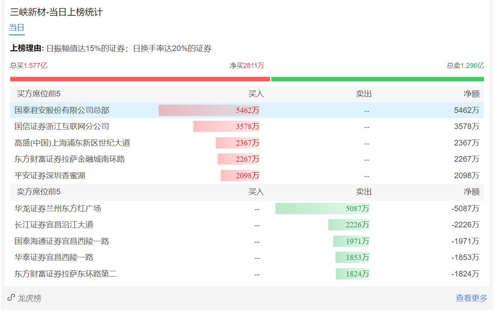The height and width of the screenshot is (332, 499).
Task: Click the 2267万 buy amount bar
Action: coord(239,159)
